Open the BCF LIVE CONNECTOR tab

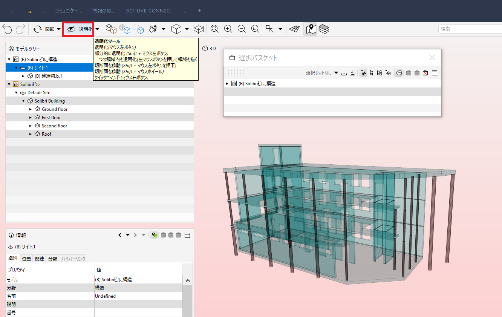point(150,11)
